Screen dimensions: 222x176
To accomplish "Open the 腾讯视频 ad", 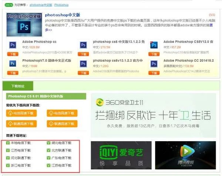I will click(x=185, y=155).
